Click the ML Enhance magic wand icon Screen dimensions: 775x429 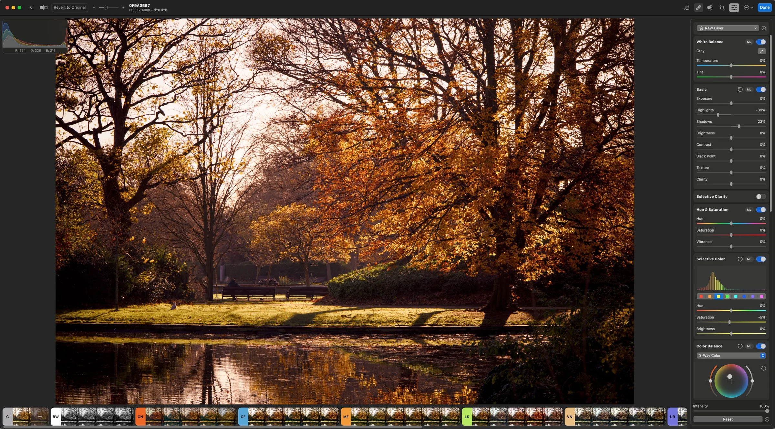(686, 7)
